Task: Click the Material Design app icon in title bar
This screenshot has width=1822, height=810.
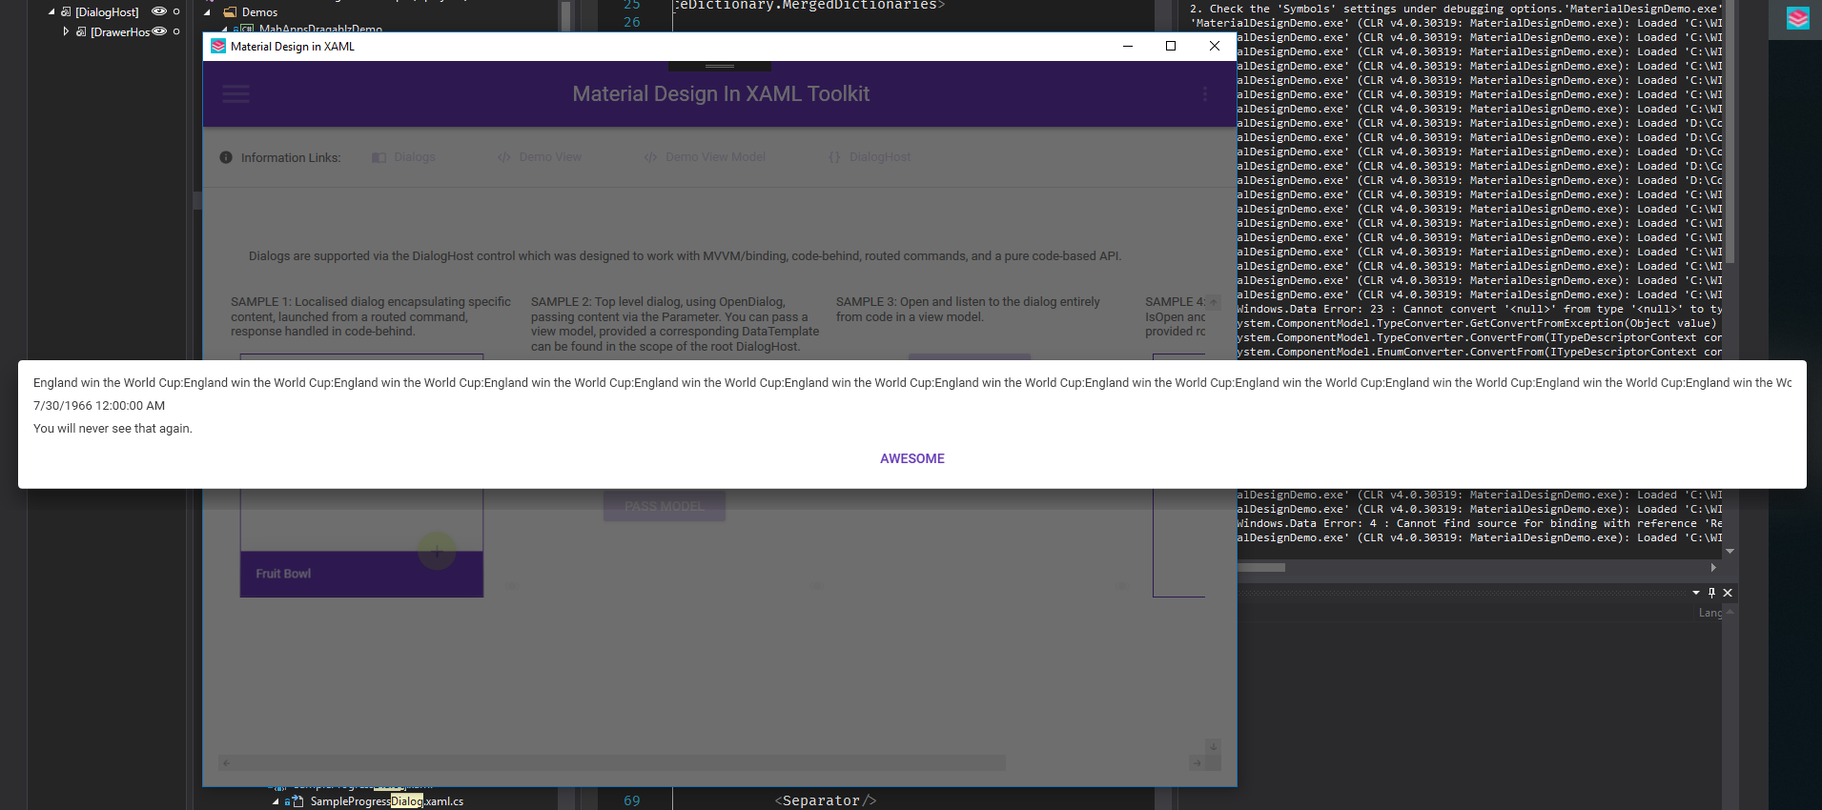Action: click(x=218, y=46)
